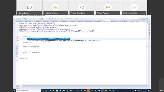164x92 pixels.
Task: Collapse the web-app element at line 2
Action: click(x=19, y=25)
